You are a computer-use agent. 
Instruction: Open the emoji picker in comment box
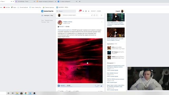pos(97,15)
